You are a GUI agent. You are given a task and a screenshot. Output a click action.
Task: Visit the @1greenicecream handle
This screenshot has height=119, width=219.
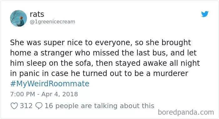tap(53, 22)
